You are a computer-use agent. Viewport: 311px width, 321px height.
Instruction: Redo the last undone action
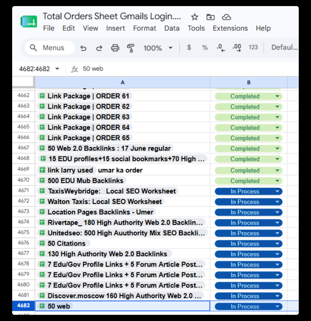(99, 48)
